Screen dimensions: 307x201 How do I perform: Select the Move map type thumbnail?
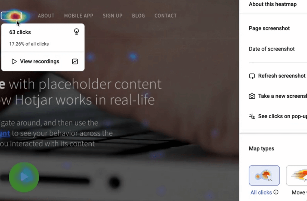[x=296, y=175]
